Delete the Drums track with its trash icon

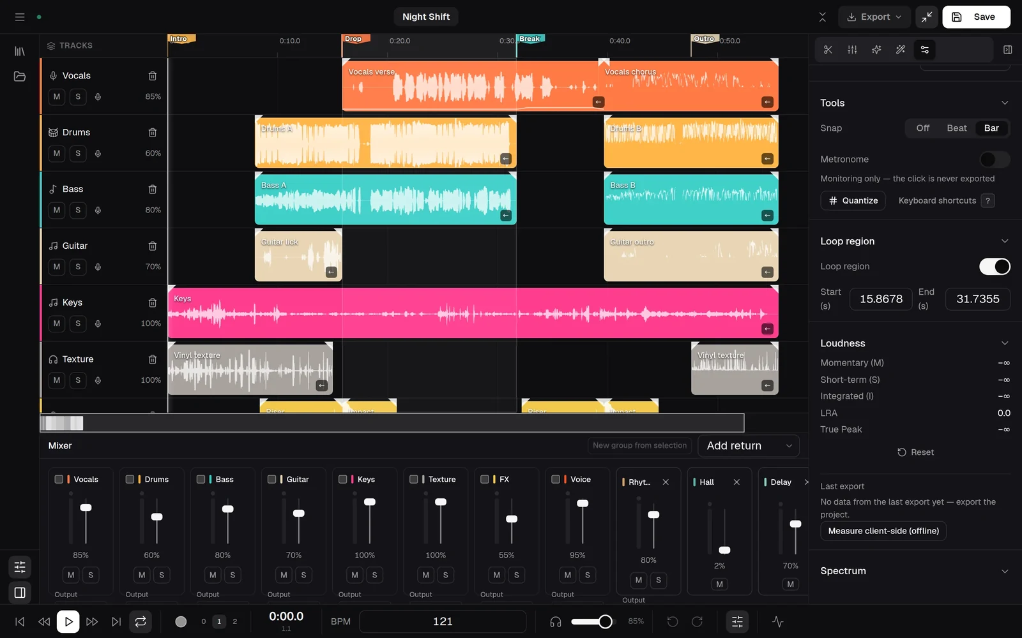153,133
